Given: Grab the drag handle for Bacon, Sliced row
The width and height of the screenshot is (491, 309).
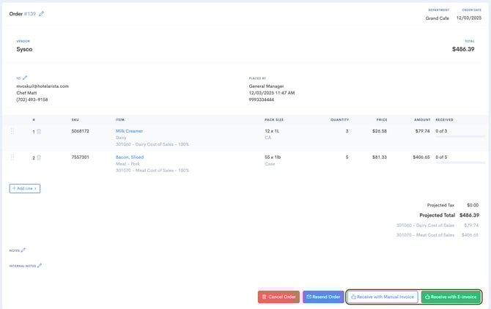Looking at the screenshot, I should coord(12,157).
